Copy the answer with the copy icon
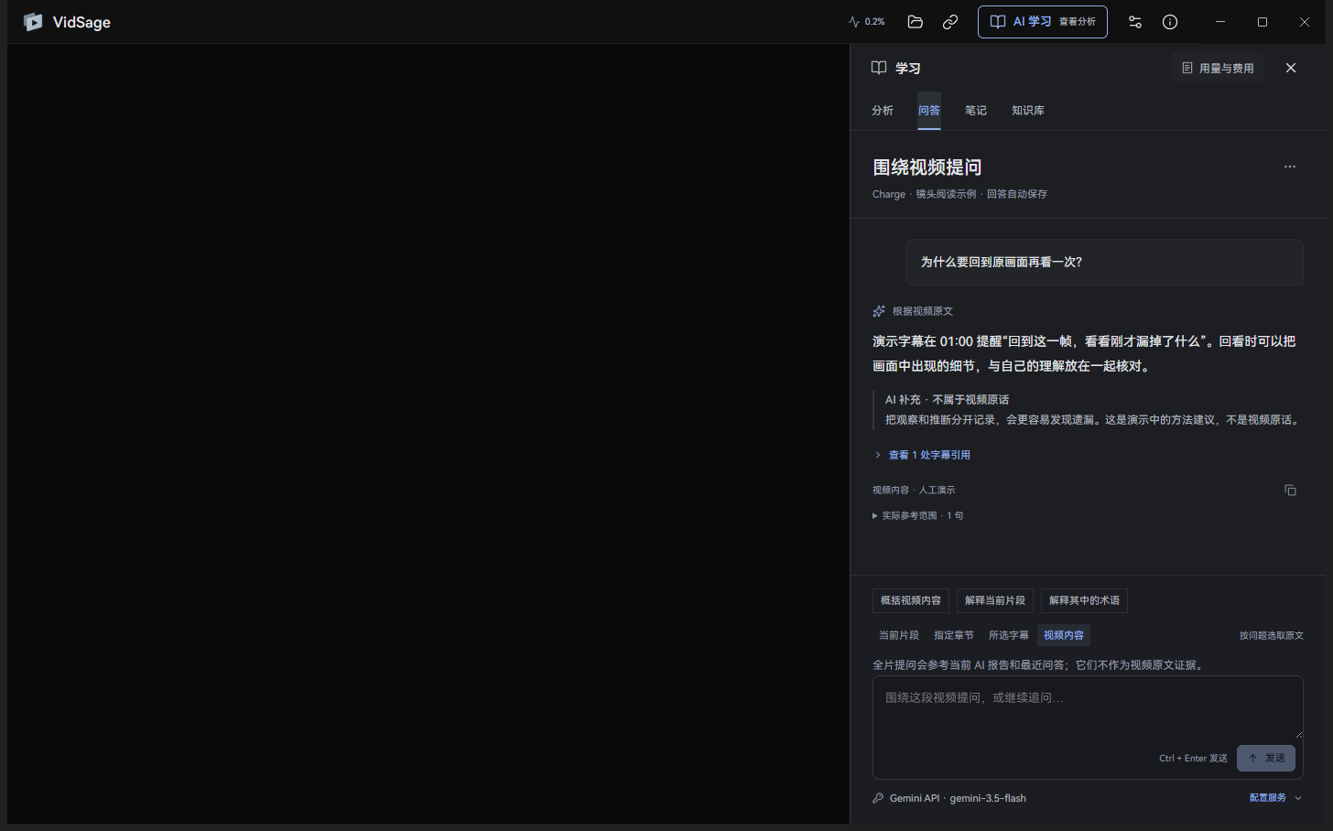 click(x=1290, y=491)
